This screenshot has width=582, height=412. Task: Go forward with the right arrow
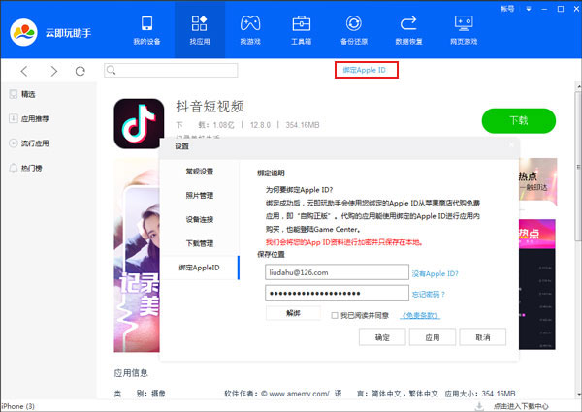[53, 71]
